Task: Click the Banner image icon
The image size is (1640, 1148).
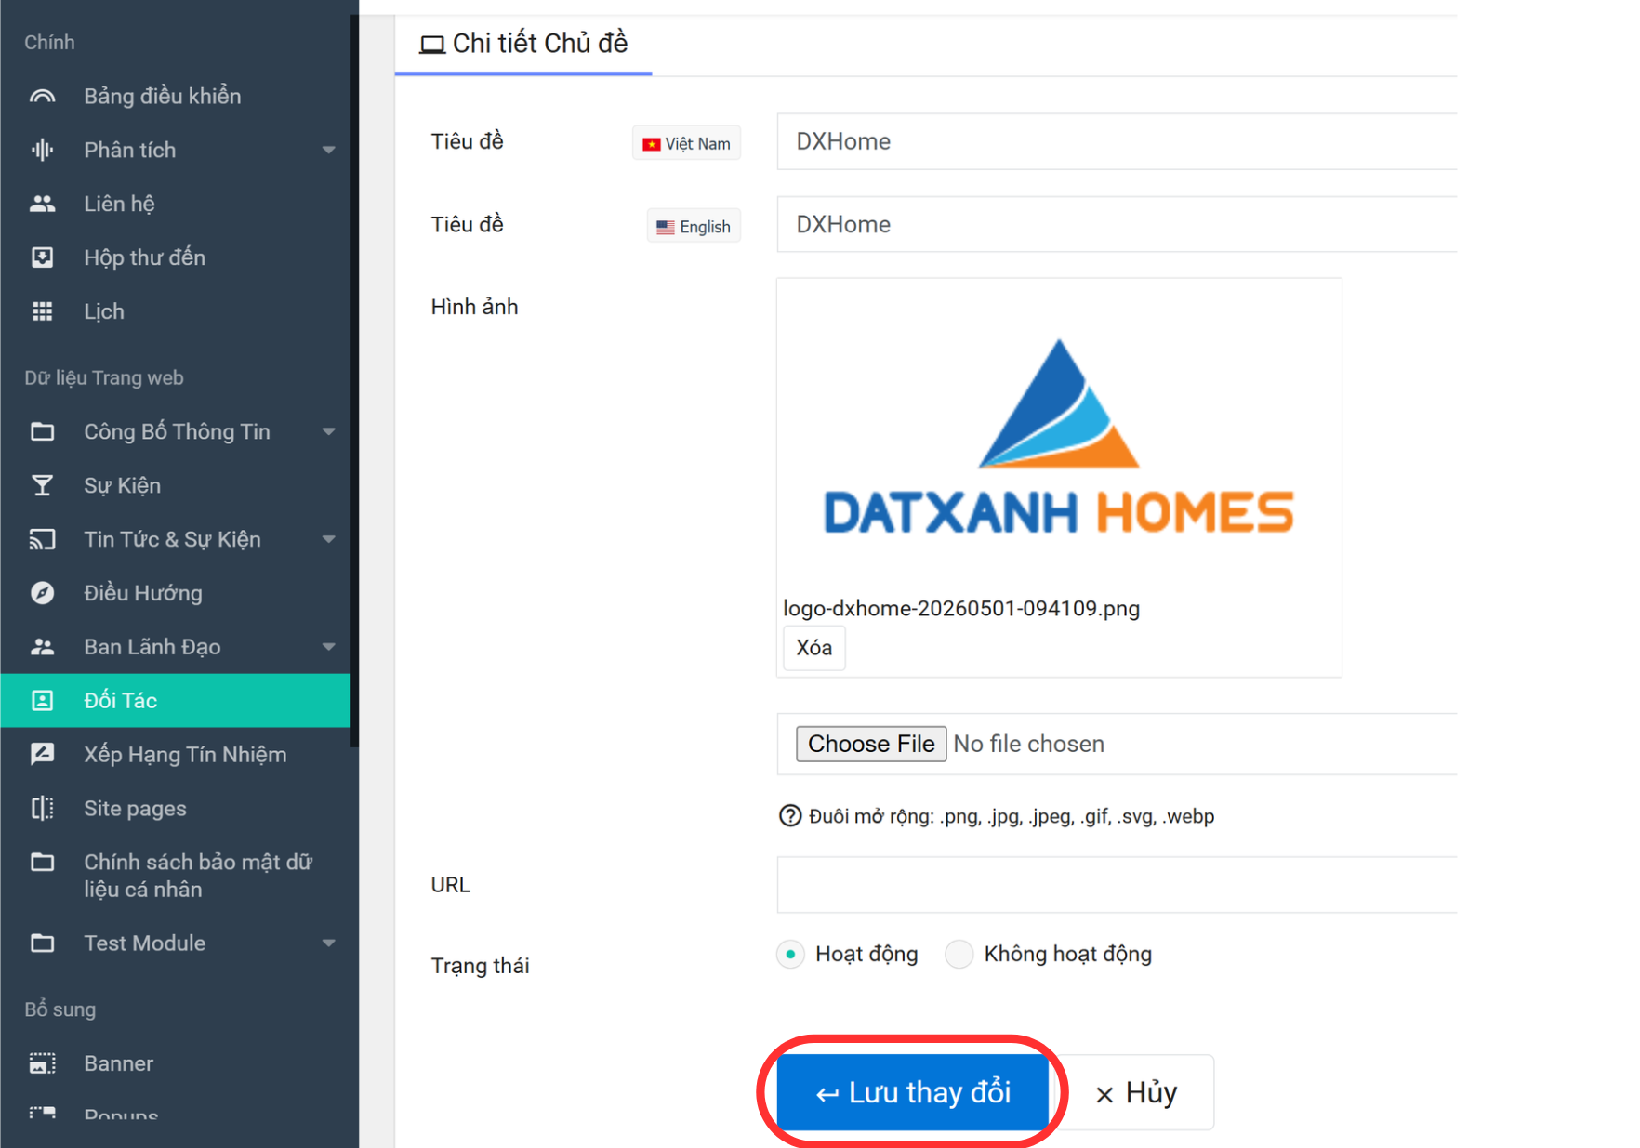Action: [42, 1063]
